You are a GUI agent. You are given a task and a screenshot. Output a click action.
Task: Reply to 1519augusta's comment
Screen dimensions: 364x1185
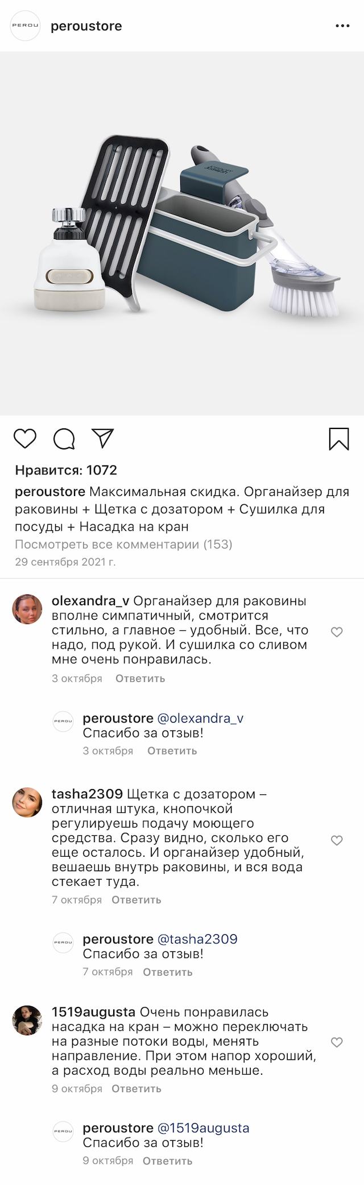[x=136, y=1089]
